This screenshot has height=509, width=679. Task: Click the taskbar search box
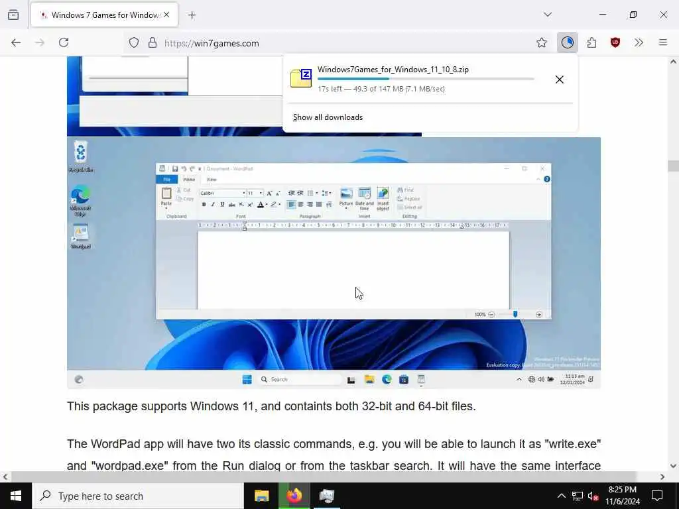point(138,496)
